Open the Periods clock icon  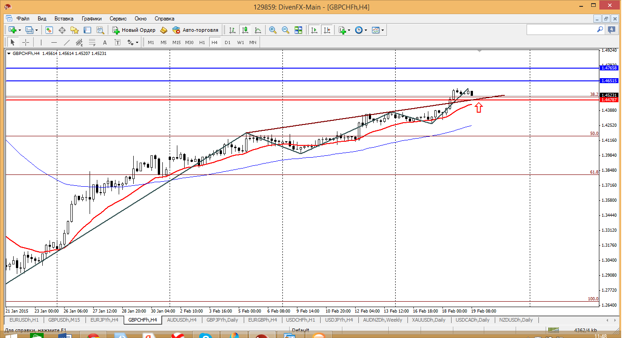click(359, 30)
